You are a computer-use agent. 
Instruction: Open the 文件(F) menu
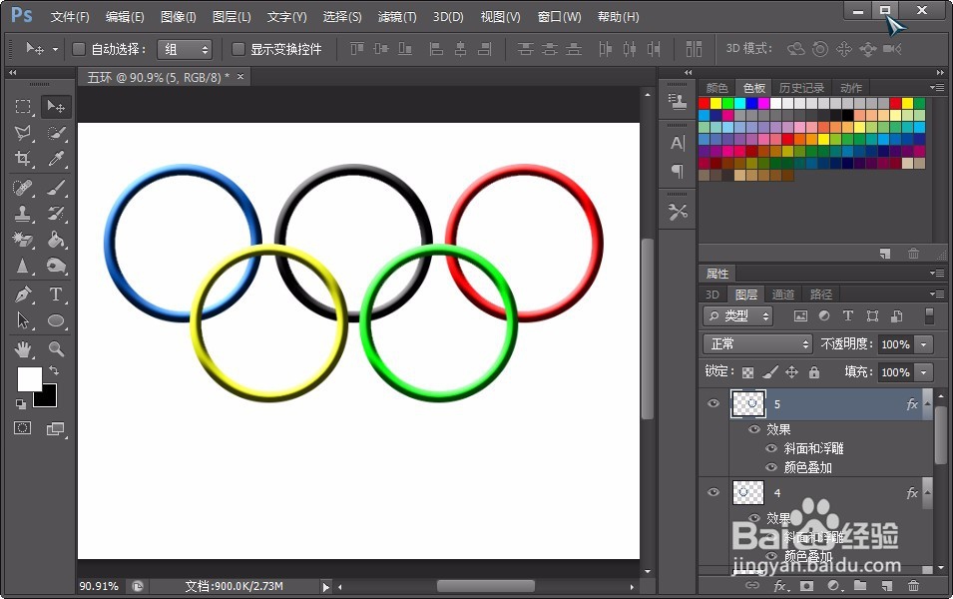(x=70, y=17)
